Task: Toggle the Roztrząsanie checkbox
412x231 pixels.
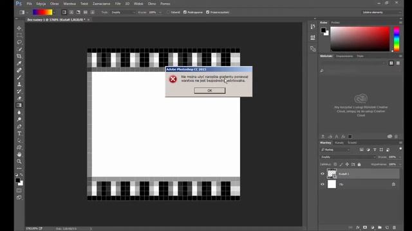Action: [x=185, y=12]
